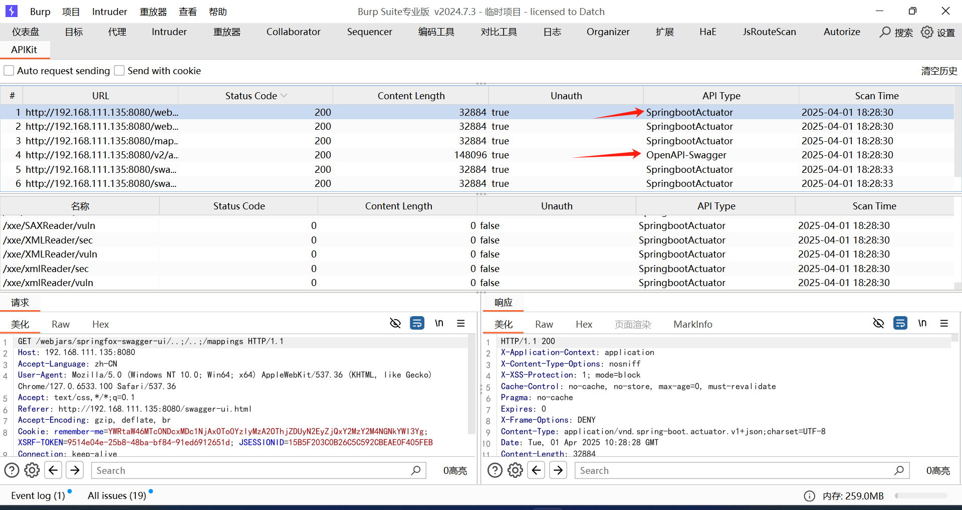Viewport: 962px width, 510px height.
Task: Click memory info icon in status bar
Action: (x=809, y=496)
